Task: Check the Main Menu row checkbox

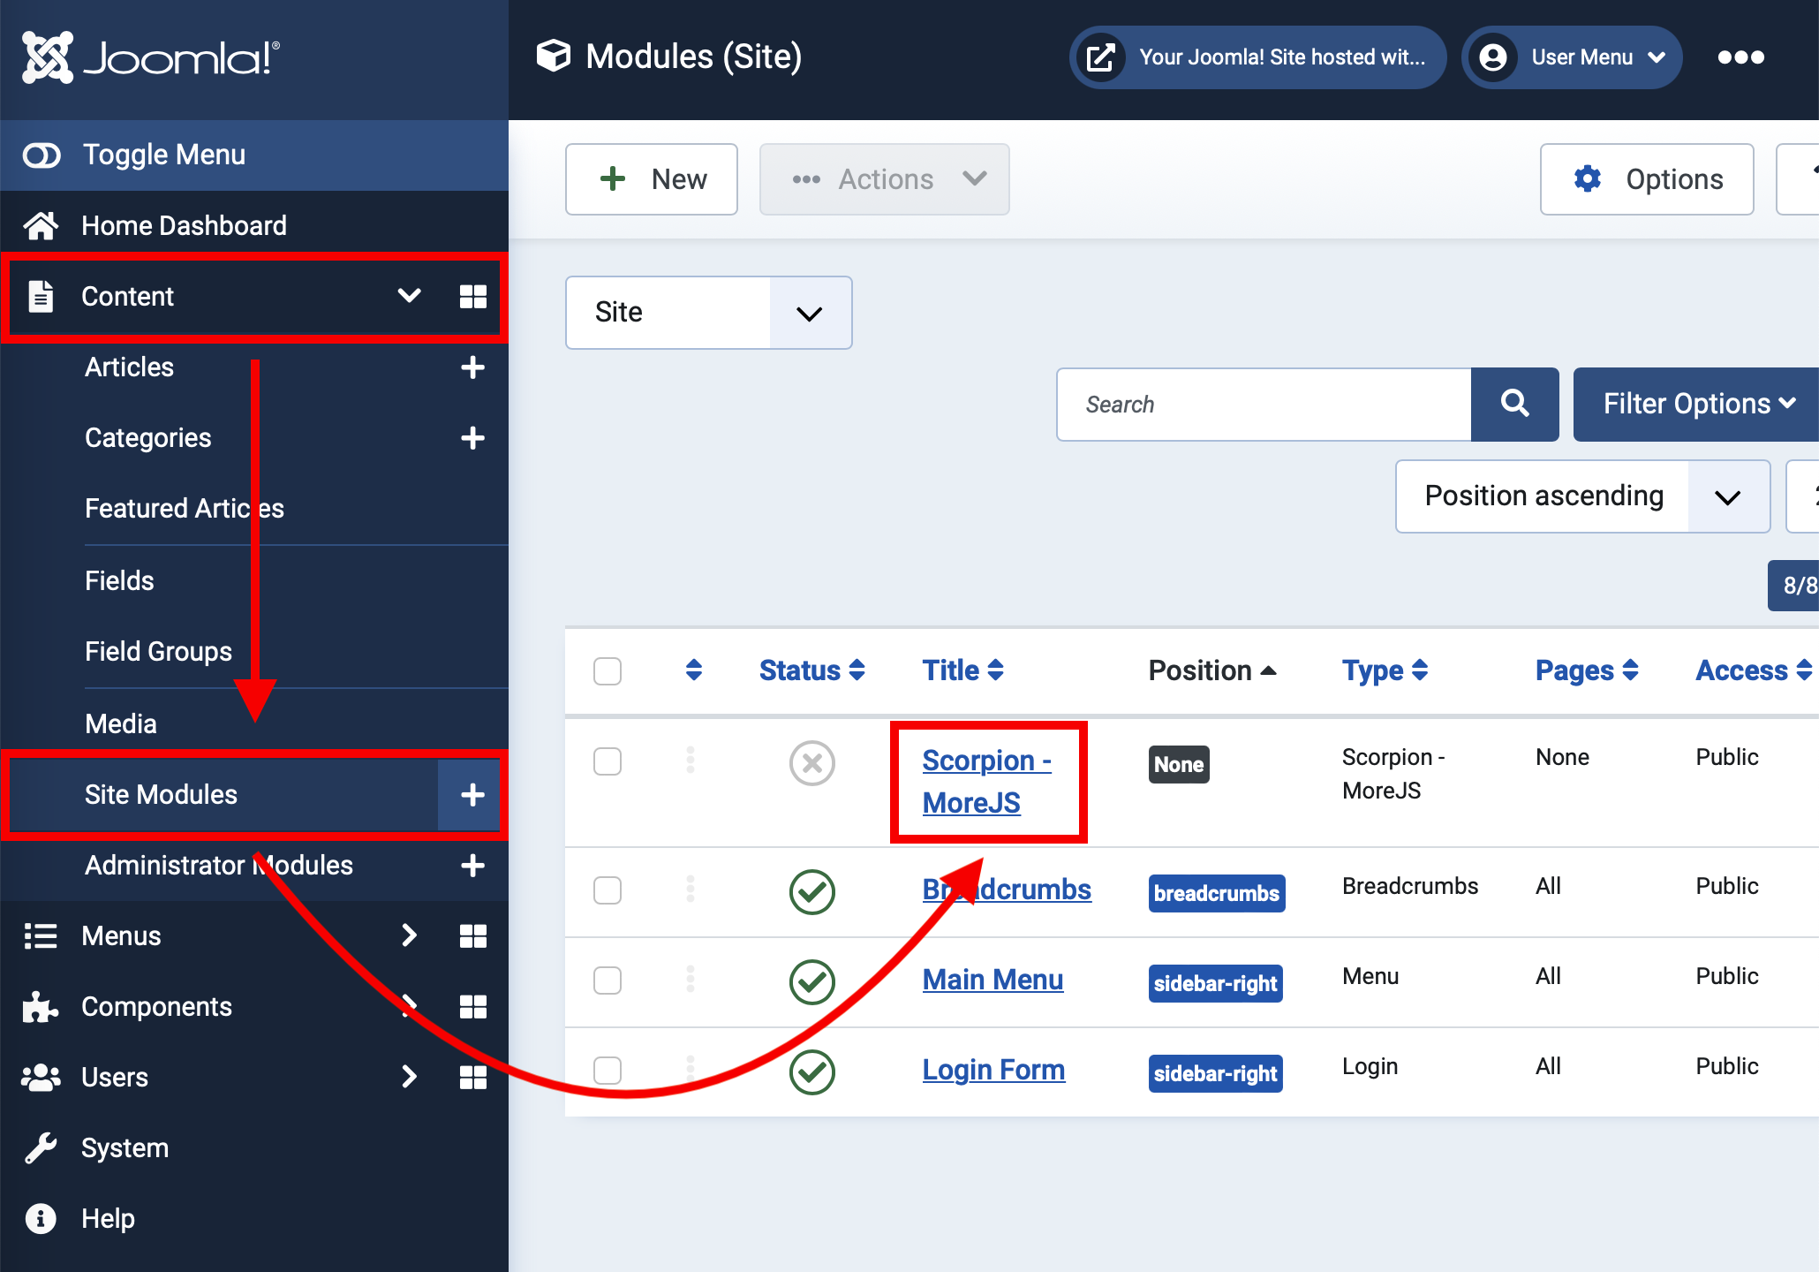Action: 608,980
